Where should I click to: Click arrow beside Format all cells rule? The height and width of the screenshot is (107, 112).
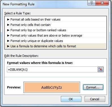[8, 19]
